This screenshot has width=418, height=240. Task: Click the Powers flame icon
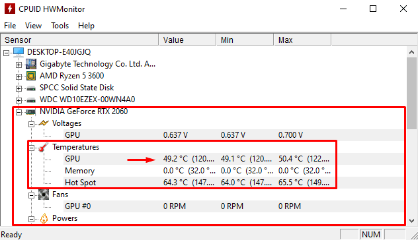44,218
